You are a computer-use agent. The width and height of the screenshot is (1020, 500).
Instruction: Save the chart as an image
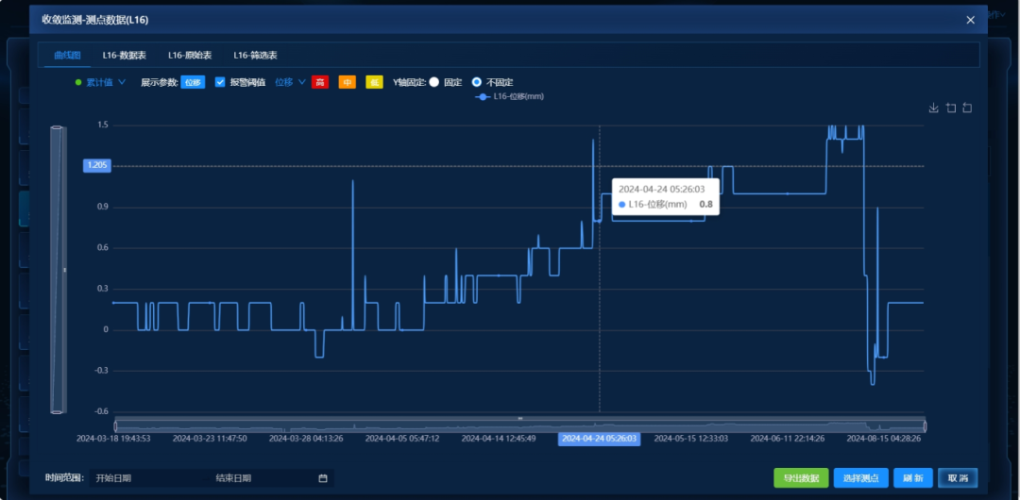tap(933, 108)
